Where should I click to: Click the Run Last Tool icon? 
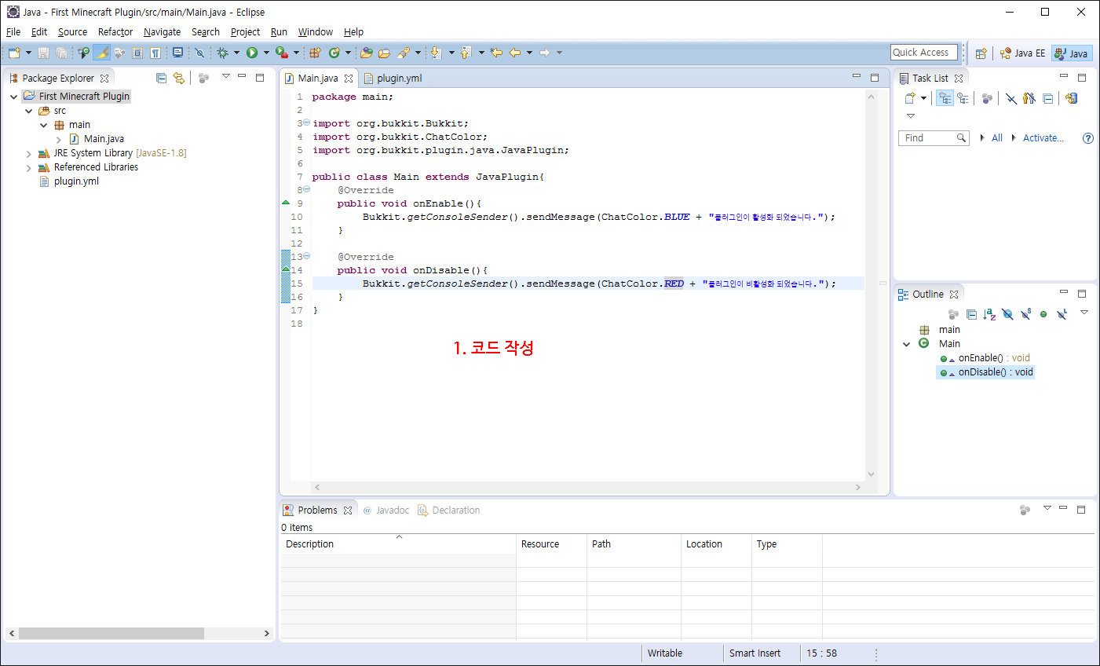[281, 53]
